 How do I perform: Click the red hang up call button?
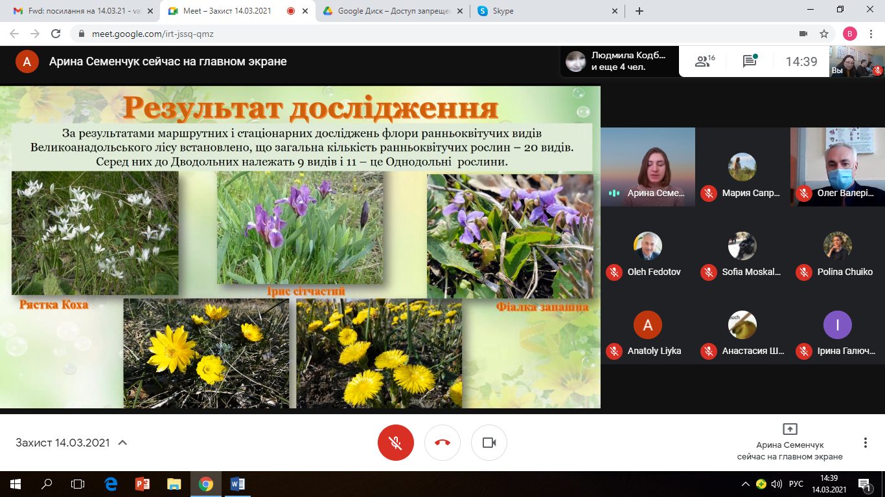[442, 443]
